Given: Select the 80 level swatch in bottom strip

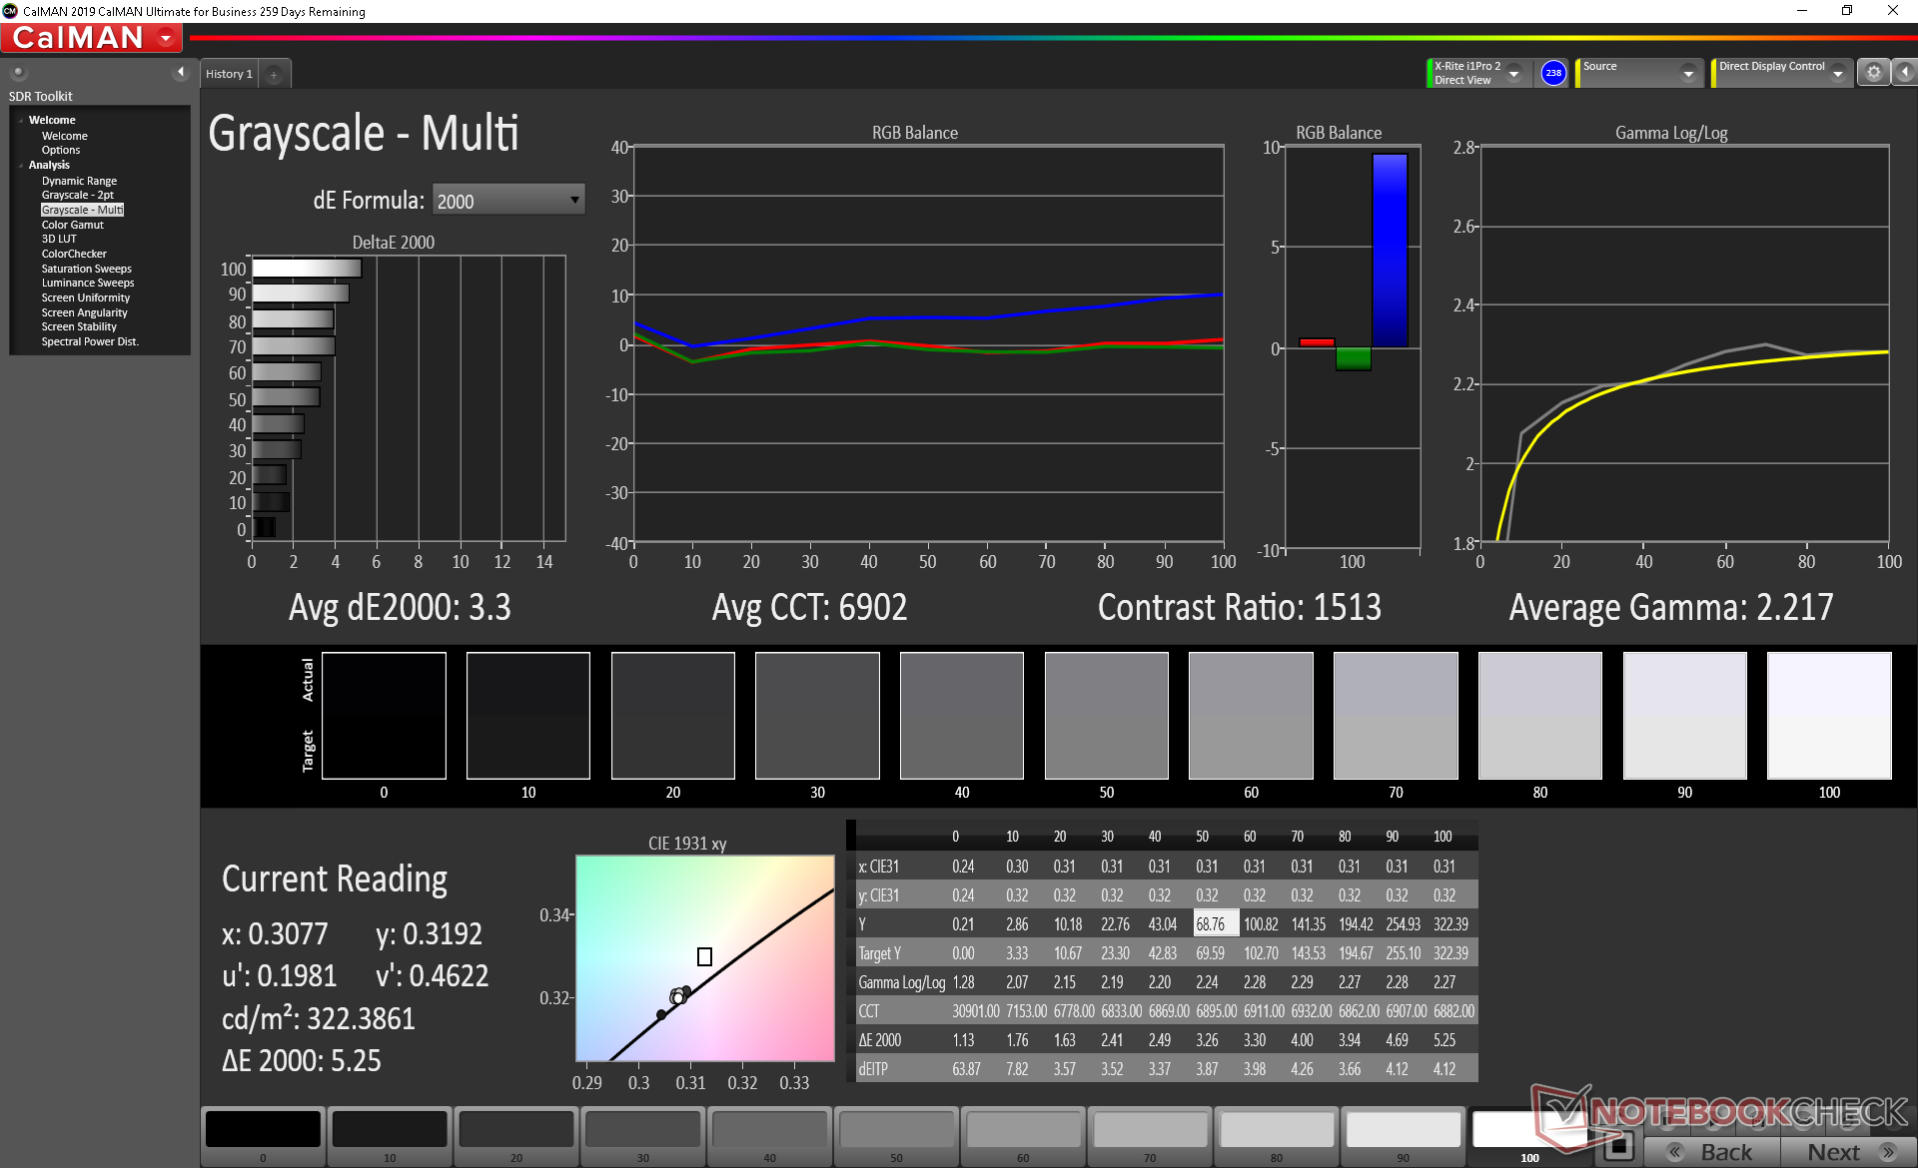Looking at the screenshot, I should tap(1277, 1136).
